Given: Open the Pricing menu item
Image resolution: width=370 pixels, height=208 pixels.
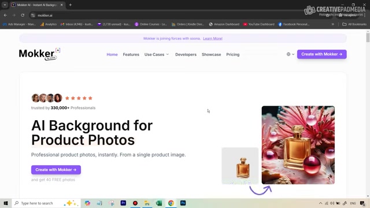Looking at the screenshot, I should [x=232, y=54].
